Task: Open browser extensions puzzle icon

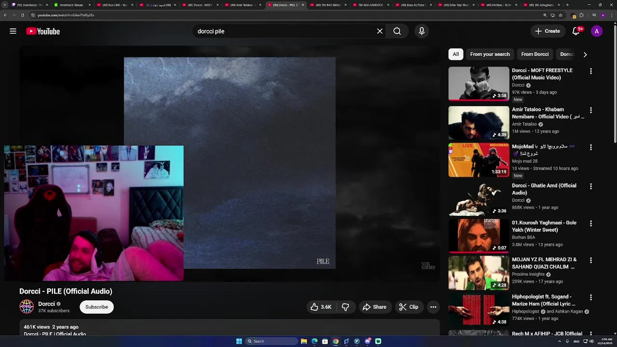Action: click(581, 15)
